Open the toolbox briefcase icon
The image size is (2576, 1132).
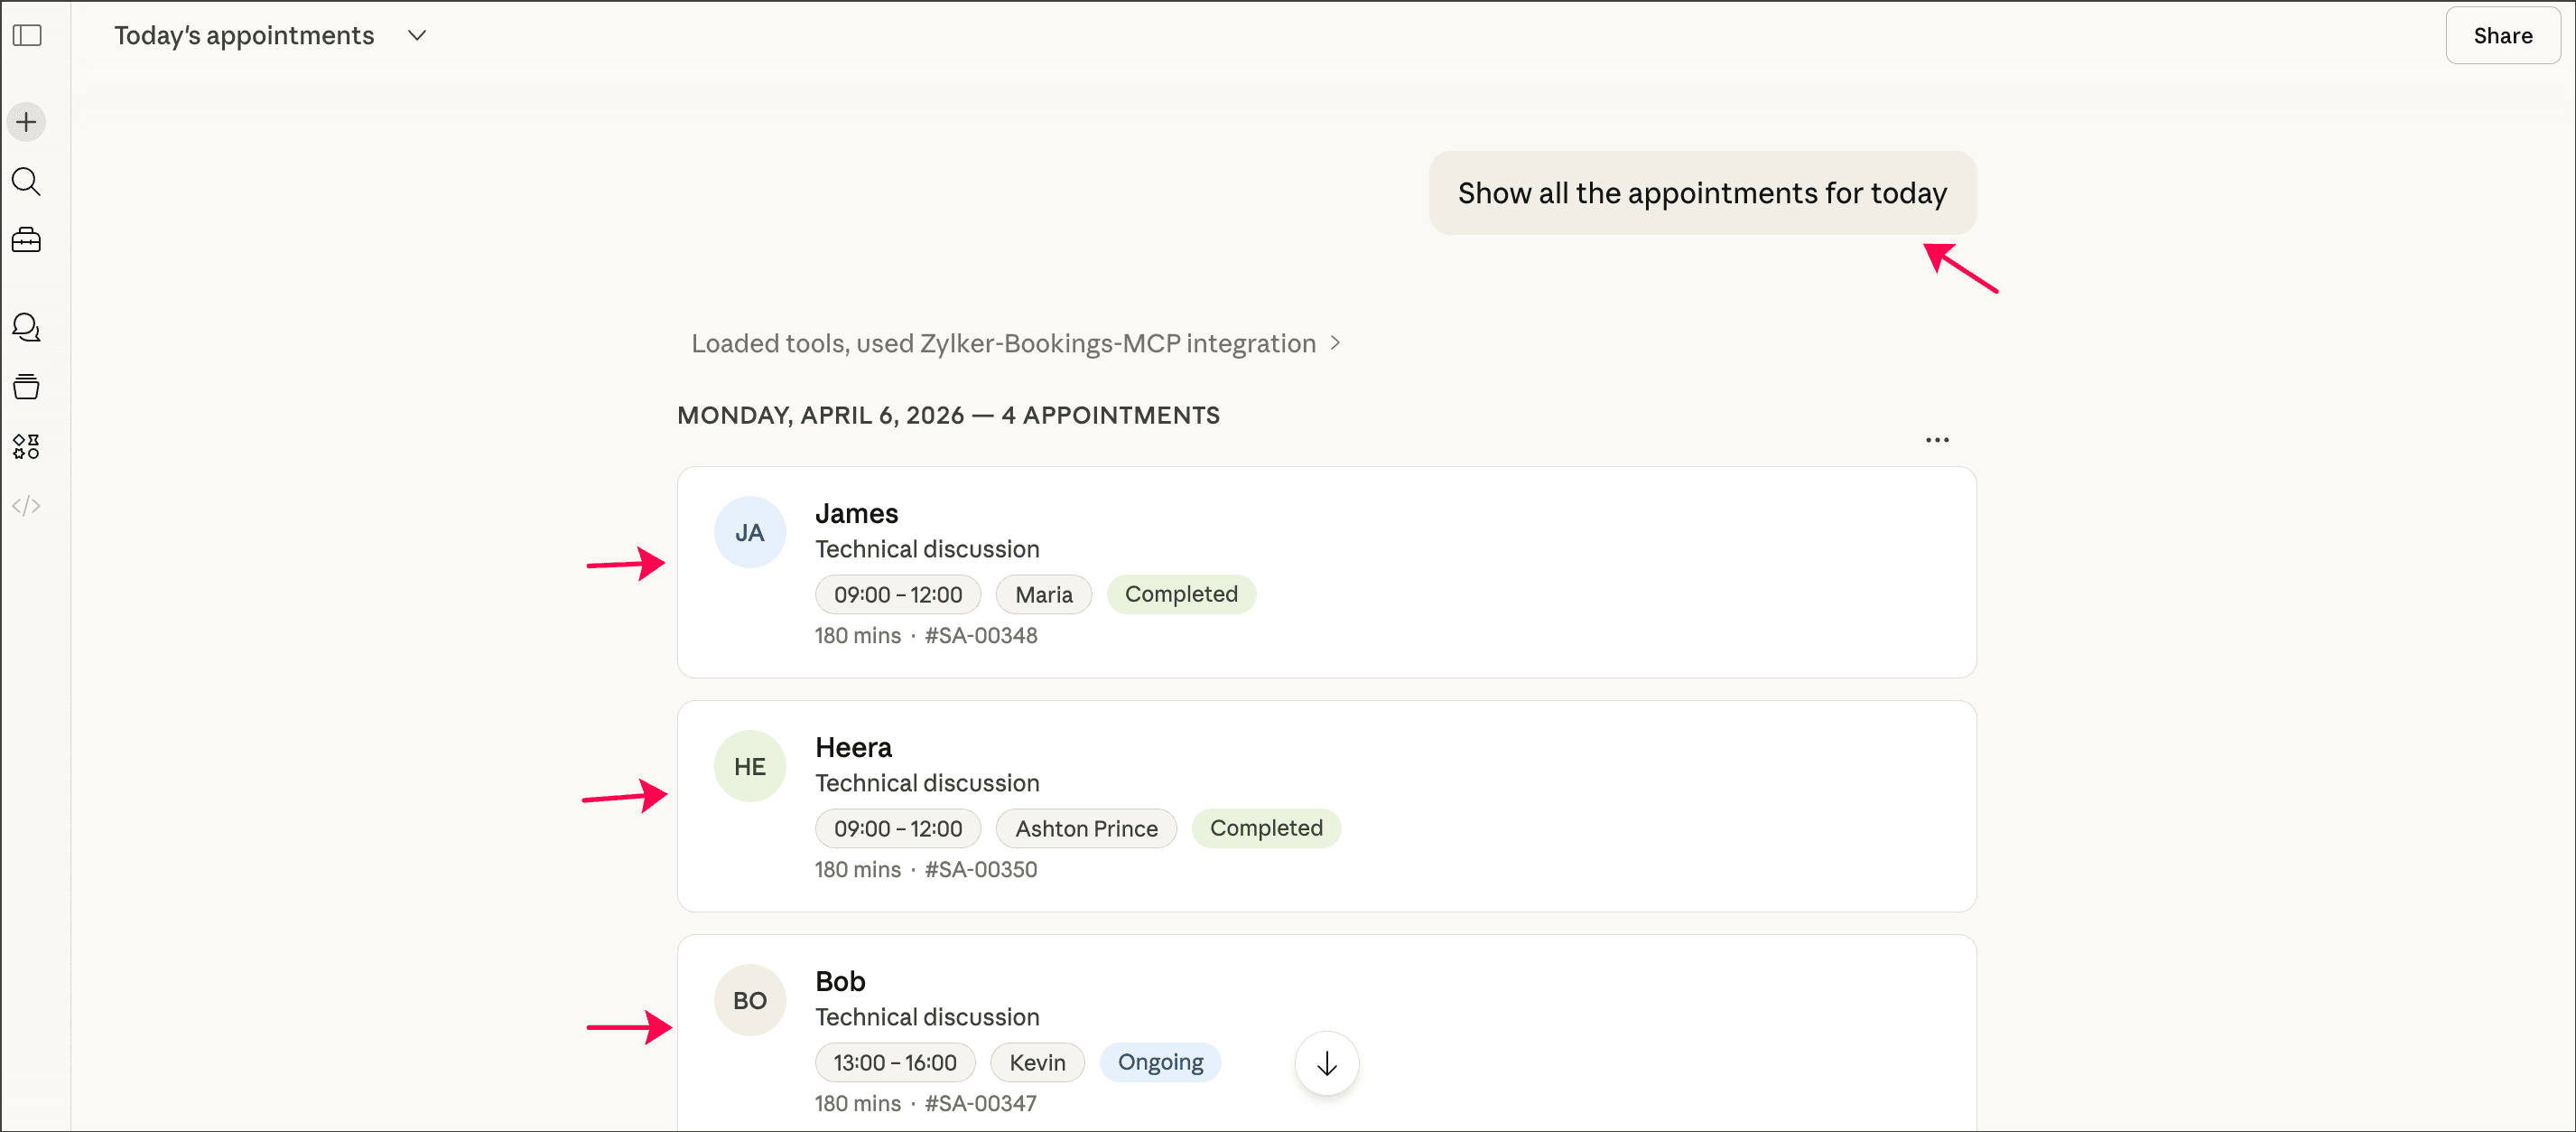tap(27, 240)
